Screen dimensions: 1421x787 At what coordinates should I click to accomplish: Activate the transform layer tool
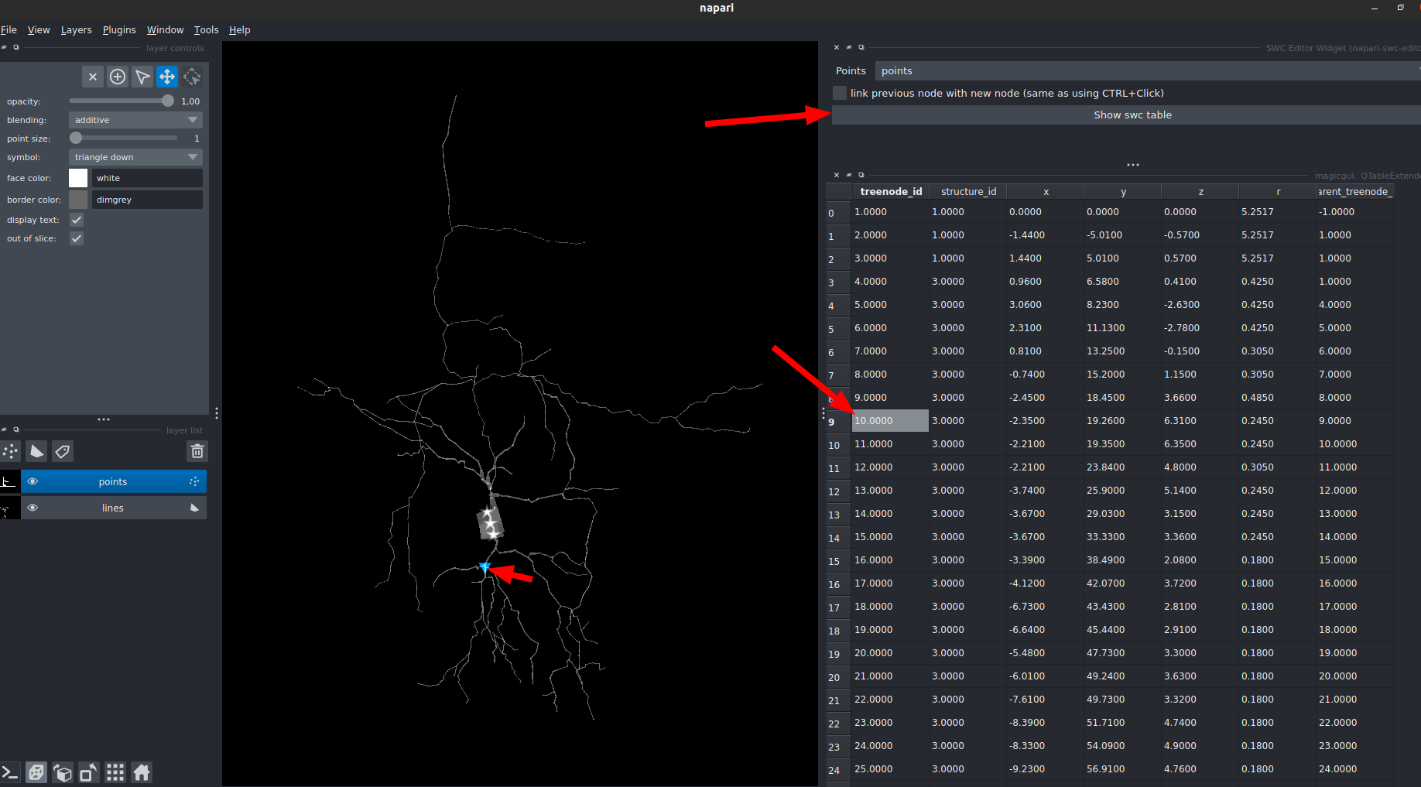tap(192, 77)
